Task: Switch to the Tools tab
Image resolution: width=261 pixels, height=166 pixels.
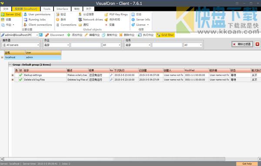Action: pyautogui.click(x=47, y=9)
